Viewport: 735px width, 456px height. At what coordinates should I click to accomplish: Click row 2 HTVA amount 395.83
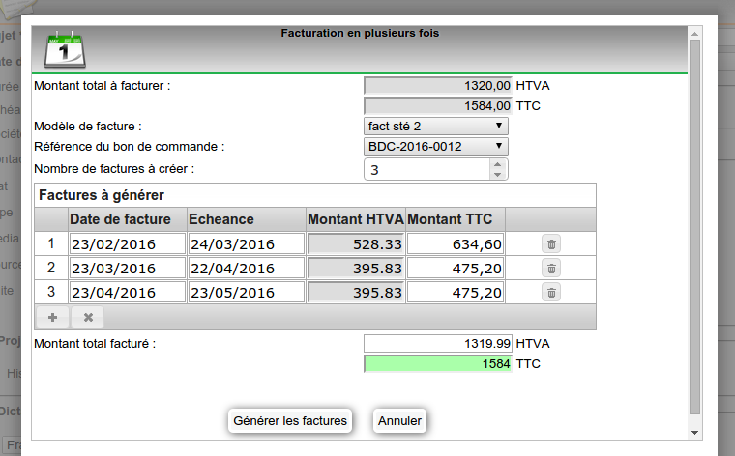(356, 269)
